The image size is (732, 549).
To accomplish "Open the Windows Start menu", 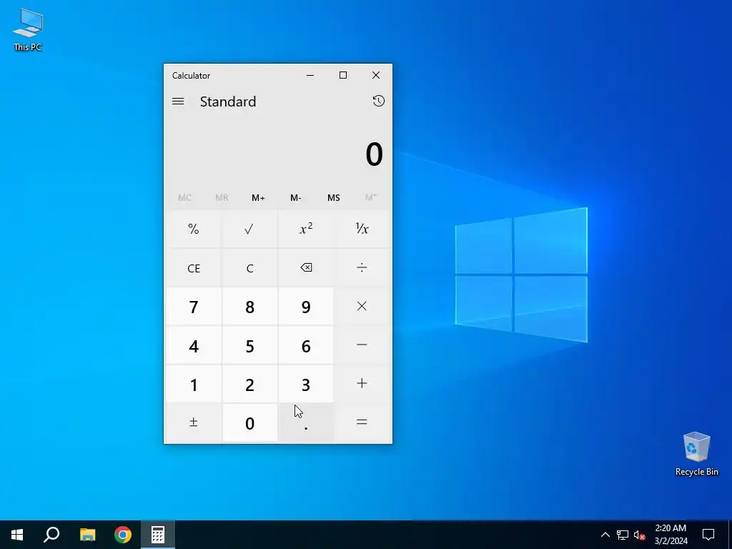I will pyautogui.click(x=17, y=535).
